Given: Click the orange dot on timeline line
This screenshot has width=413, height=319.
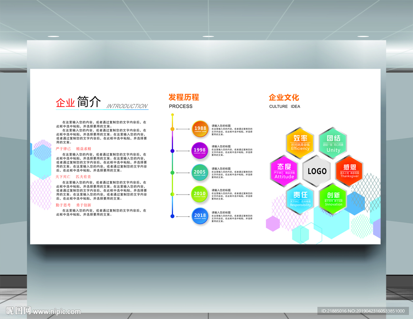Looking at the screenshot, I should (172, 129).
